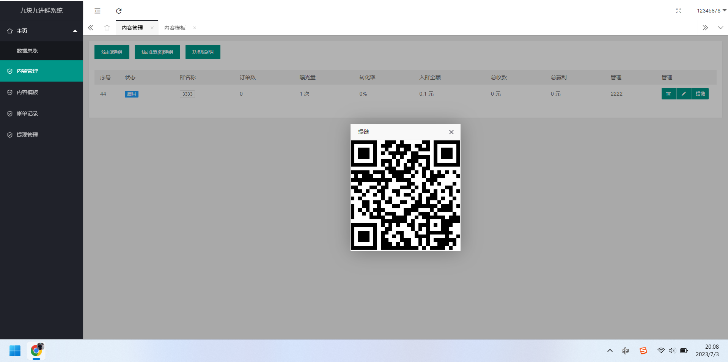Click the QR code image in the dialog
This screenshot has width=728, height=362.
[x=406, y=195]
